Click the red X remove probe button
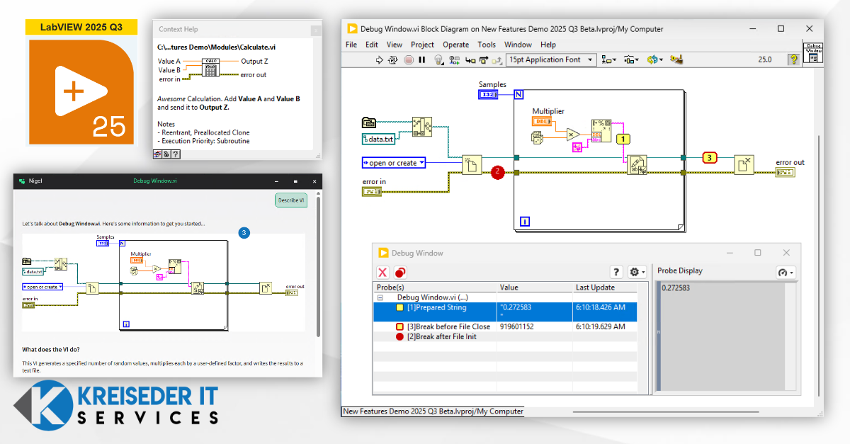This screenshot has width=850, height=444. pos(382,272)
